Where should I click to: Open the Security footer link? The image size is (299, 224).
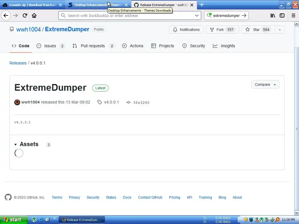tap(93, 197)
